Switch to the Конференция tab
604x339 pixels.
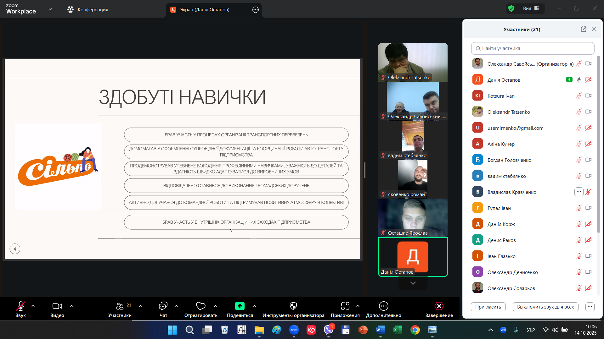click(88, 10)
